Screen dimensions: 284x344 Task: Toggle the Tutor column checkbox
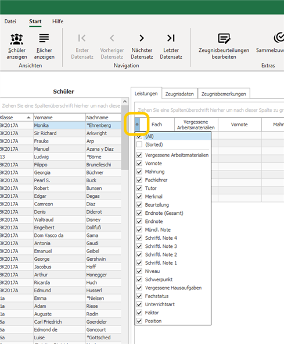139,188
